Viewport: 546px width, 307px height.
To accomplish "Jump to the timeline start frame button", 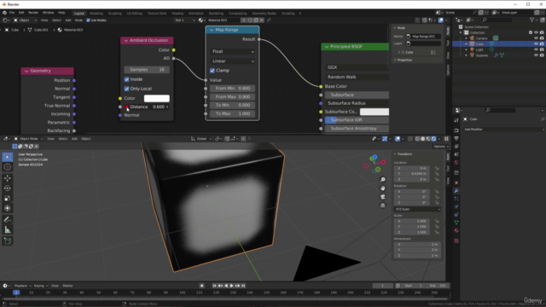I will (214, 286).
